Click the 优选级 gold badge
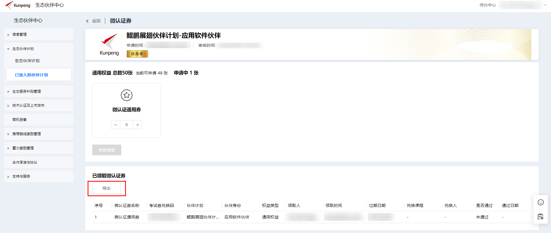Image resolution: width=551 pixels, height=233 pixels. coord(137,54)
